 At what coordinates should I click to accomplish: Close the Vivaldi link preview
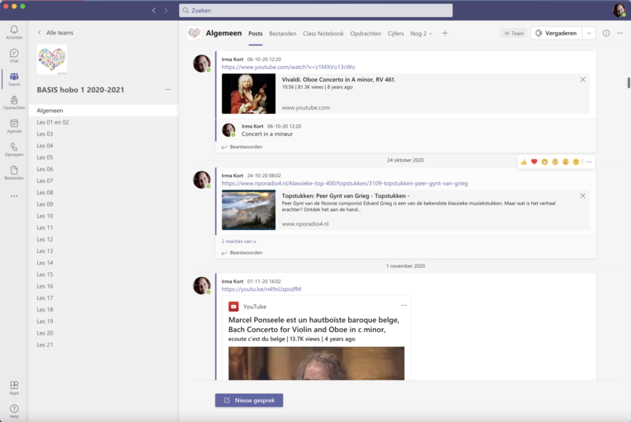582,80
